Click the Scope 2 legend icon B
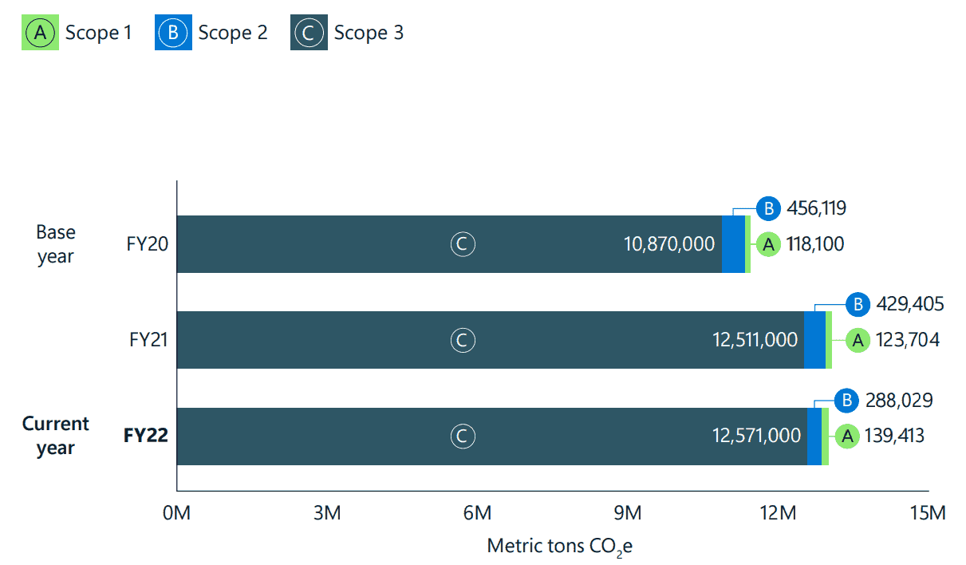966x565 pixels. tap(173, 32)
